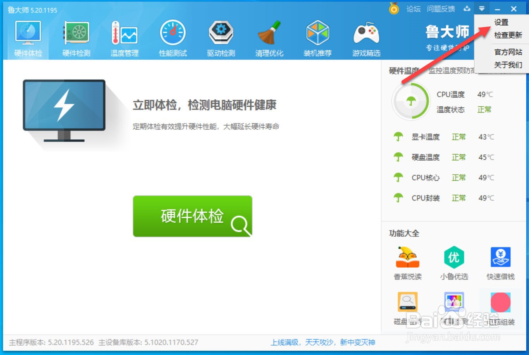529x355 pixels.
Task: Click the 显卡温度 43℃ value
Action: 486,137
